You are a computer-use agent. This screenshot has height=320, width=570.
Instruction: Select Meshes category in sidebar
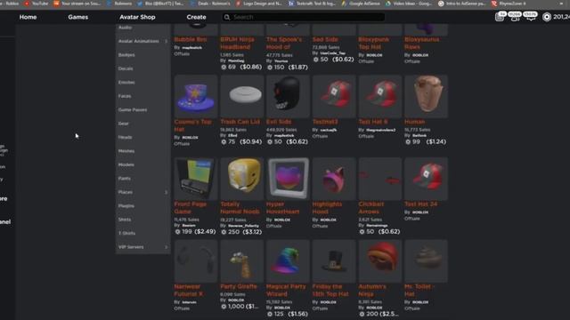coord(126,151)
